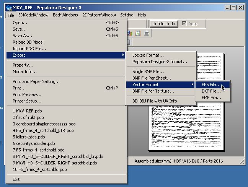248x187 pixels.
Task: Select Import PDO File...
Action: (x=66, y=49)
